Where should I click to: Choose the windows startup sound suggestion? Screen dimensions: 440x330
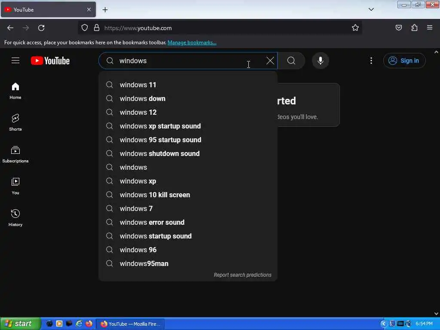(x=188, y=236)
